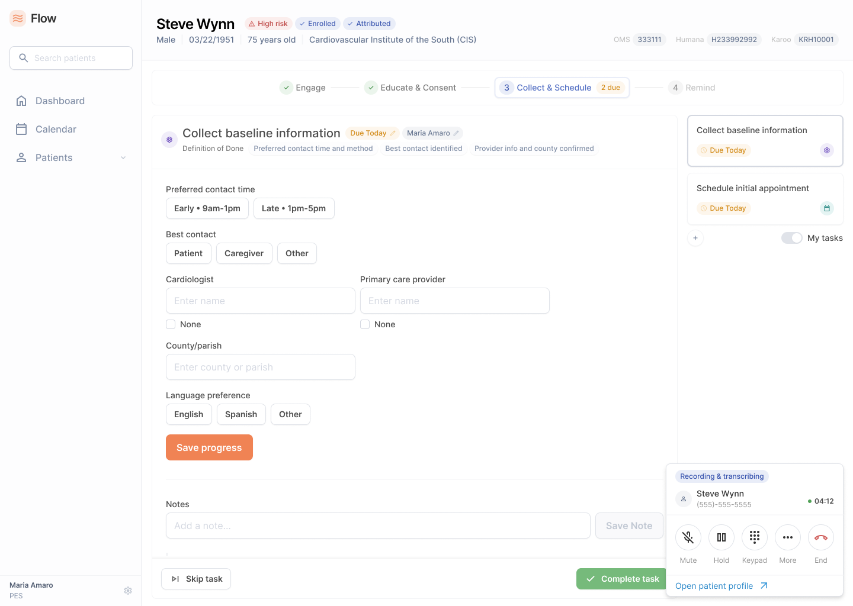Edit assignee Maria Amaro pencil icon
853x606 pixels.
tap(456, 133)
